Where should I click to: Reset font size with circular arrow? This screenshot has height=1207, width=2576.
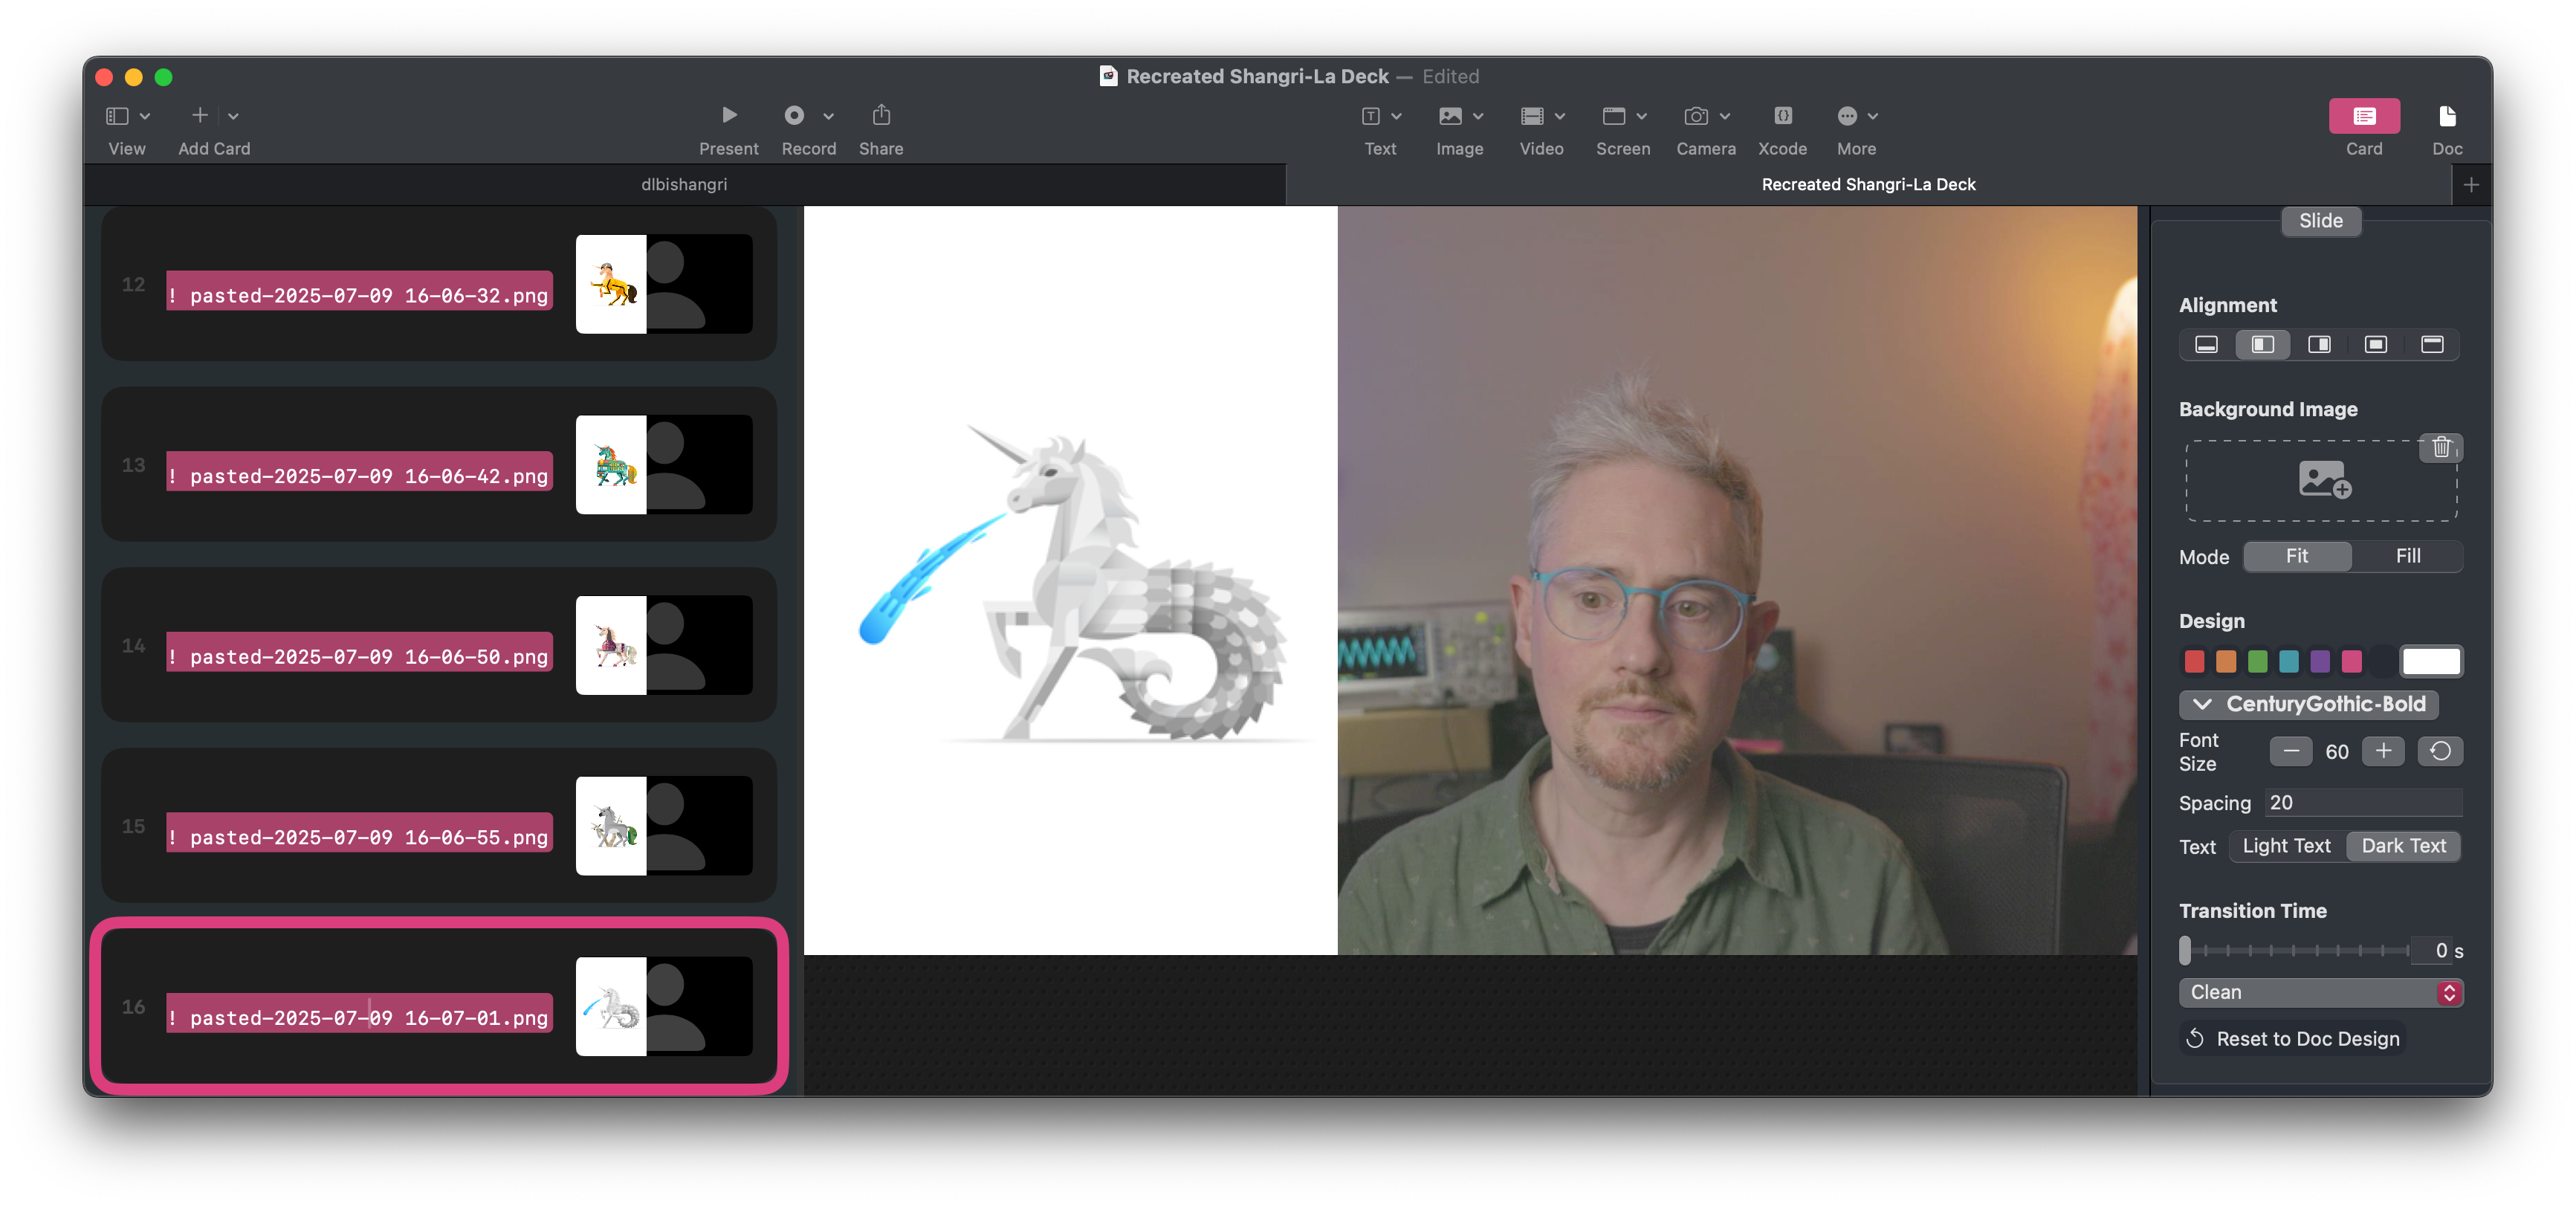pyautogui.click(x=2440, y=751)
